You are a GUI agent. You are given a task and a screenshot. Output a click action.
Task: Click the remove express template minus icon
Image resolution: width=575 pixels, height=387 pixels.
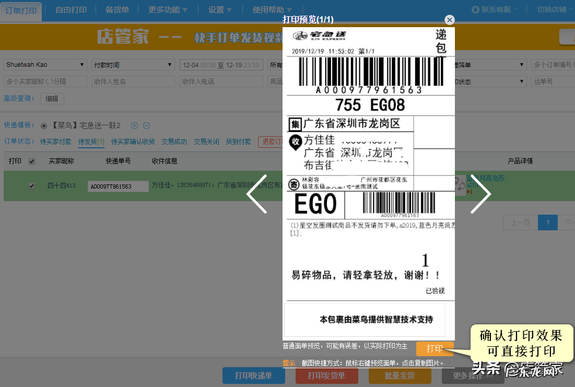point(147,126)
